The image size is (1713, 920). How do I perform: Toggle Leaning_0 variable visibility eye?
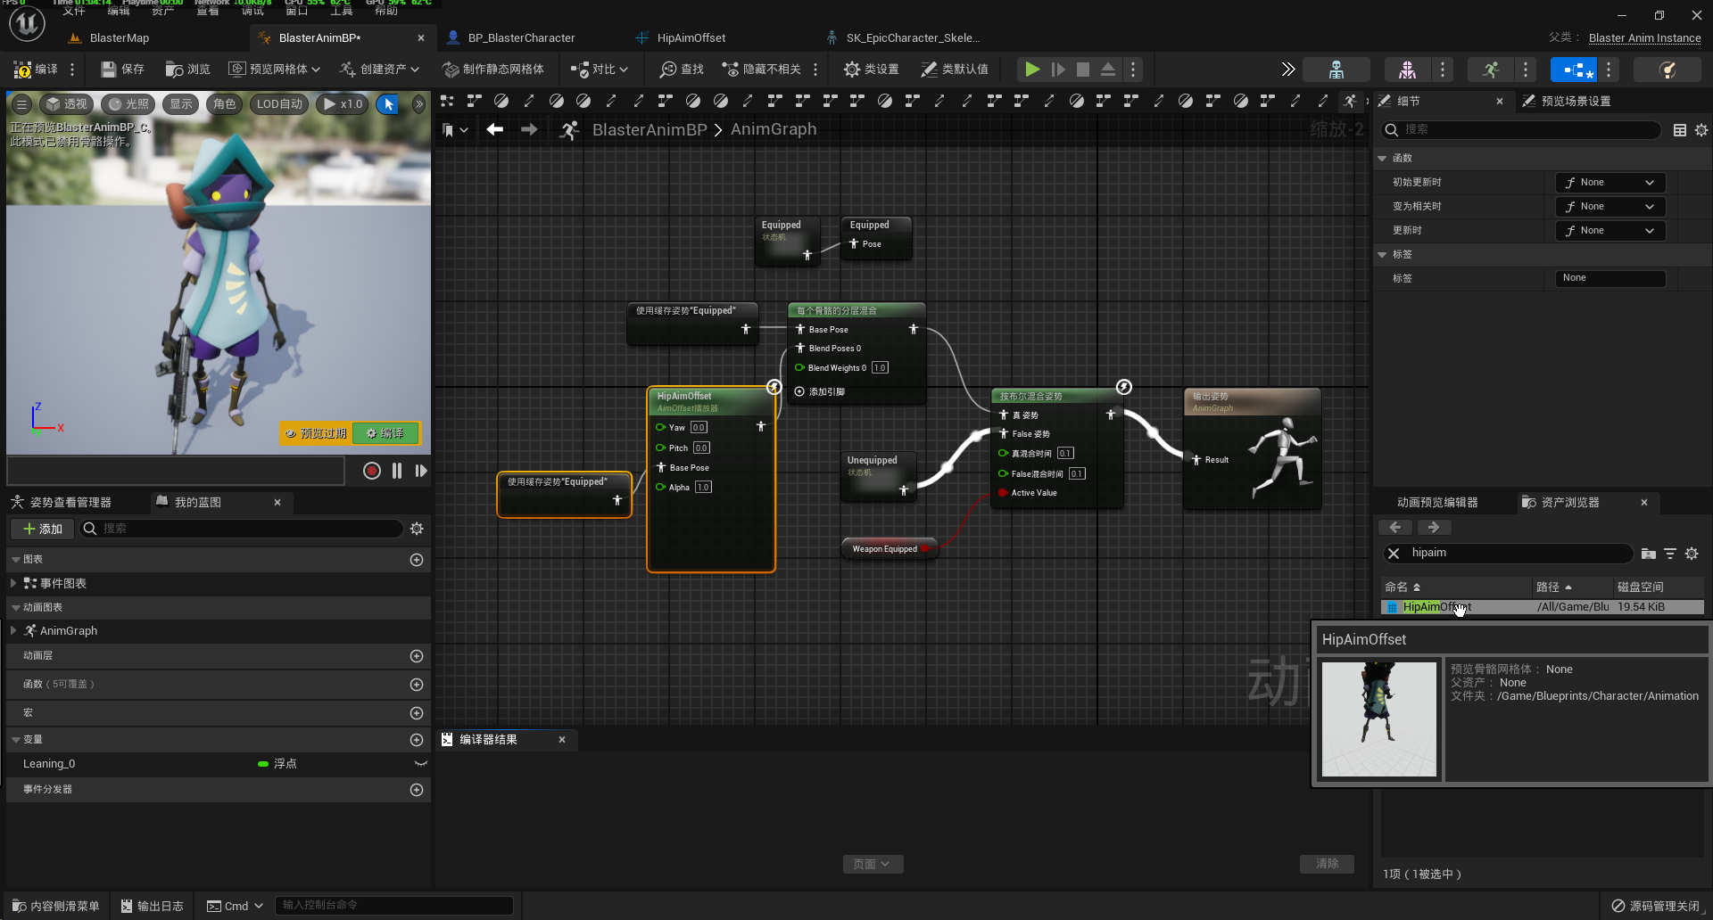[x=421, y=764]
